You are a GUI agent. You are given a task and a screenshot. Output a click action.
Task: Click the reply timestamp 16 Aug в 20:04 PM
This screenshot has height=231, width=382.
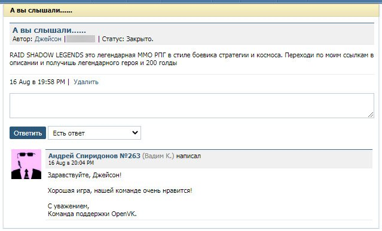(71, 163)
